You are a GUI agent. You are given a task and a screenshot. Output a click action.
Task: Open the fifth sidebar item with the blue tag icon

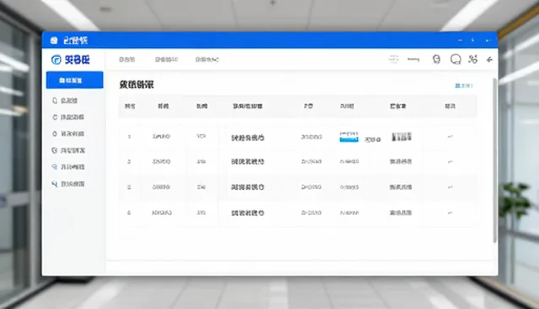[68, 167]
